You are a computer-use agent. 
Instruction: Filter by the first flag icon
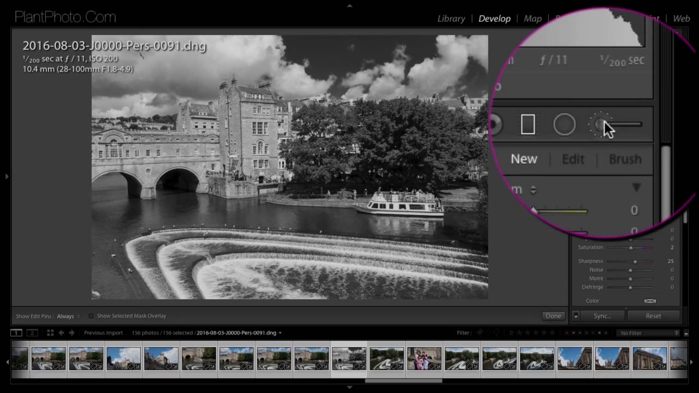coord(479,333)
